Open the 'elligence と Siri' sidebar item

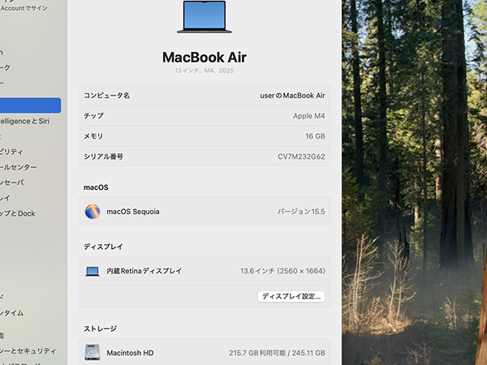tap(25, 121)
